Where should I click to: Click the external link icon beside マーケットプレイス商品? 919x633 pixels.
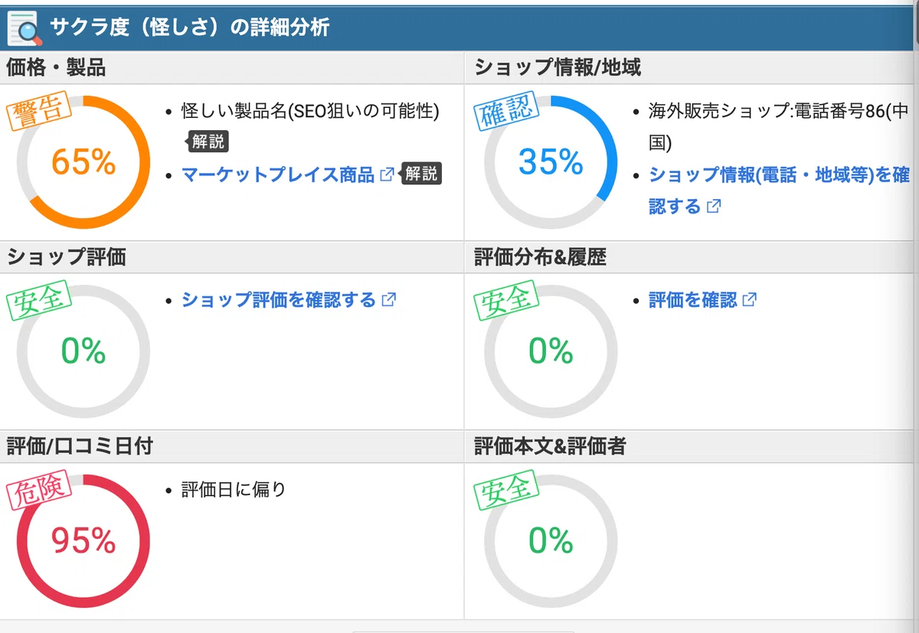click(x=388, y=174)
